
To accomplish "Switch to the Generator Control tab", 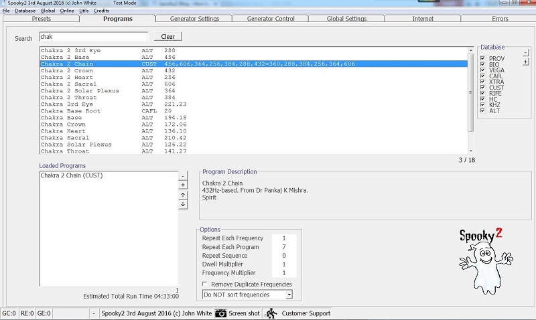I will (x=271, y=19).
